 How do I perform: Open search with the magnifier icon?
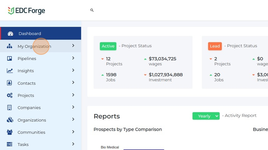pos(92,10)
